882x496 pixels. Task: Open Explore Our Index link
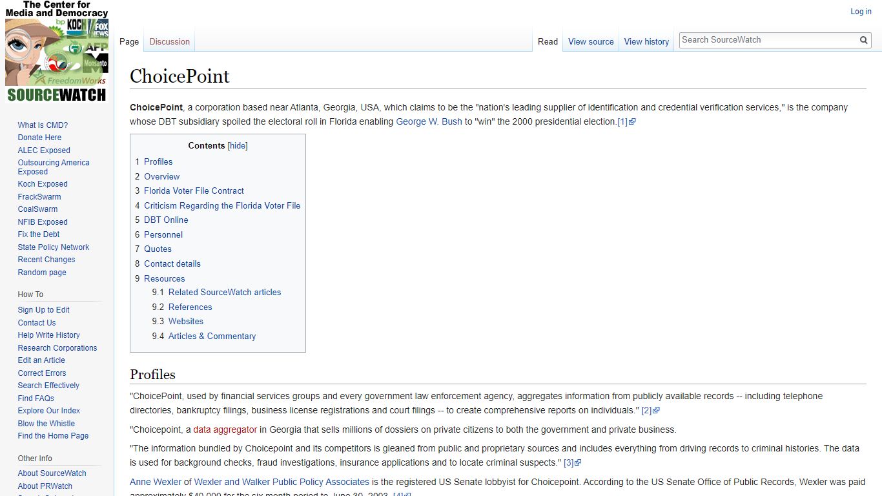tap(49, 411)
